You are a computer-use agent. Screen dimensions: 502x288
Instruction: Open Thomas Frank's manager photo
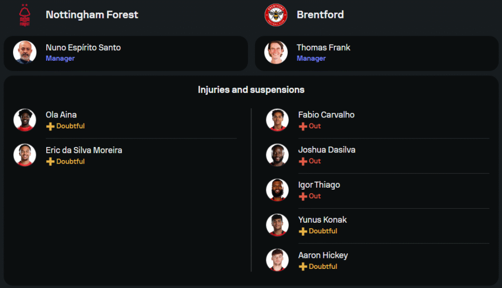tap(276, 53)
